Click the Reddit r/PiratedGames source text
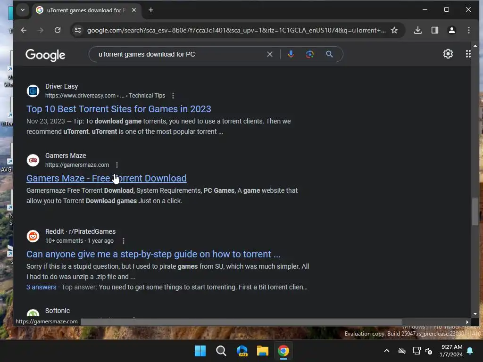The image size is (483, 362). point(80,231)
